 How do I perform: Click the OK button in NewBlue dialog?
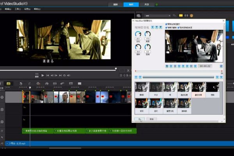(140, 119)
